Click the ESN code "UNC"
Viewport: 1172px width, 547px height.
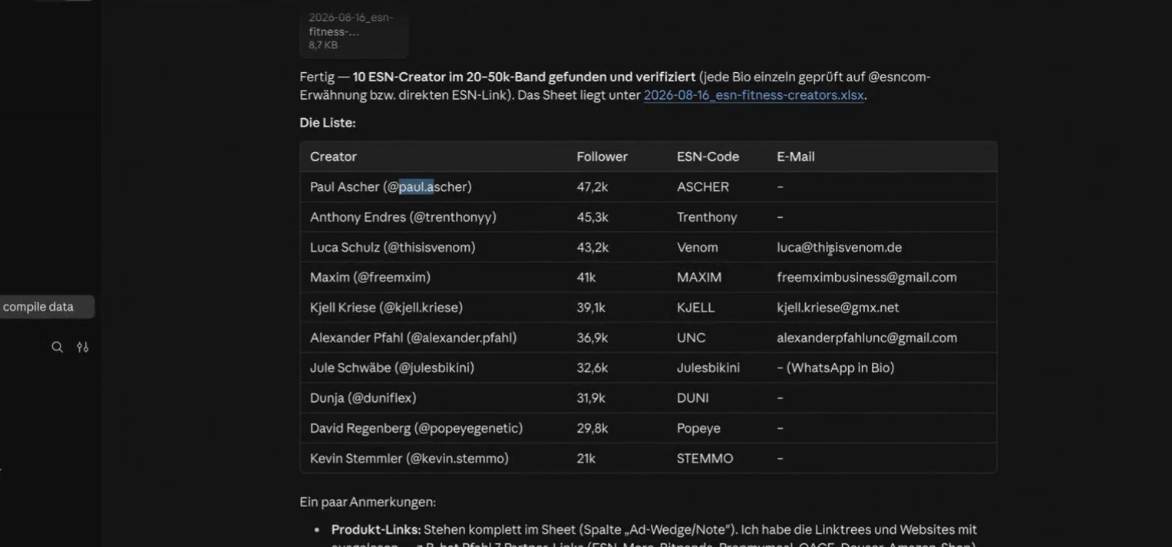pyautogui.click(x=691, y=338)
